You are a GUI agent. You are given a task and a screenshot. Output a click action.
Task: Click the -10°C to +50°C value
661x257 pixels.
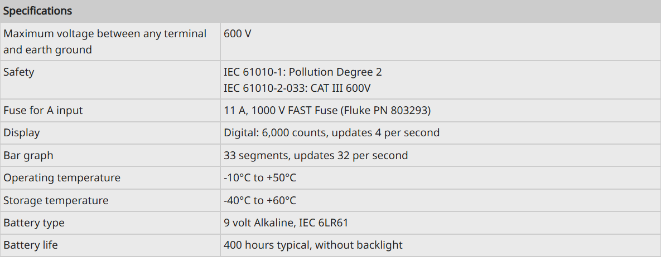(260, 178)
